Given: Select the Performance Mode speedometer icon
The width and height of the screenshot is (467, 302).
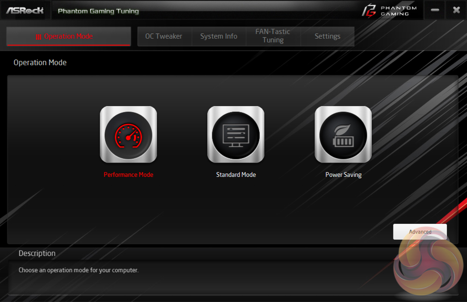Looking at the screenshot, I should [x=129, y=134].
